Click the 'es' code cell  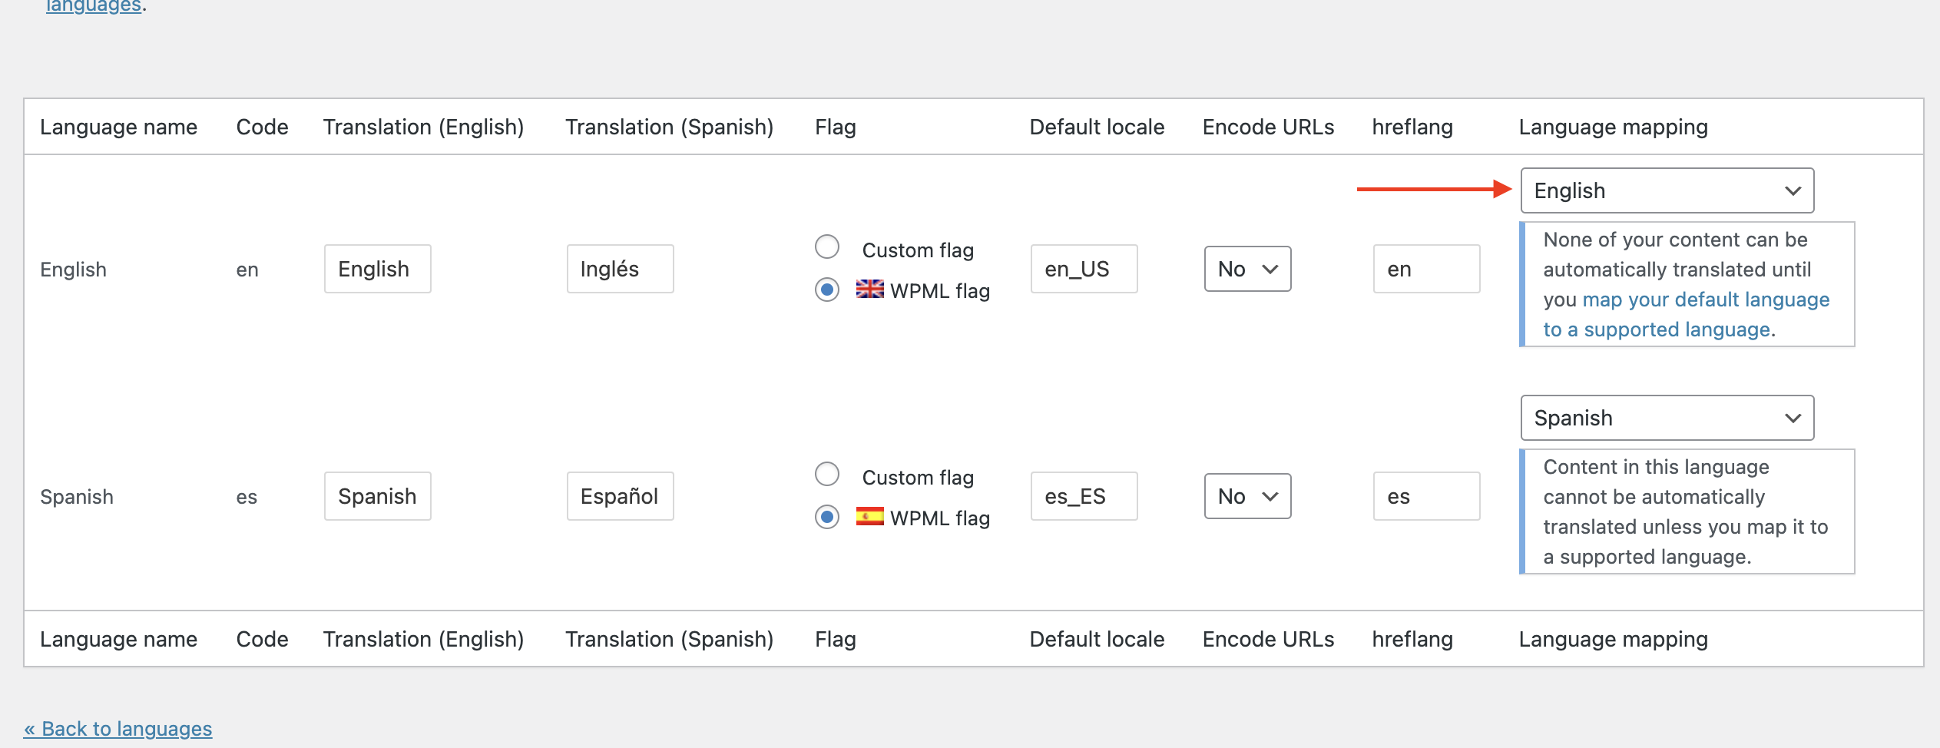click(247, 497)
